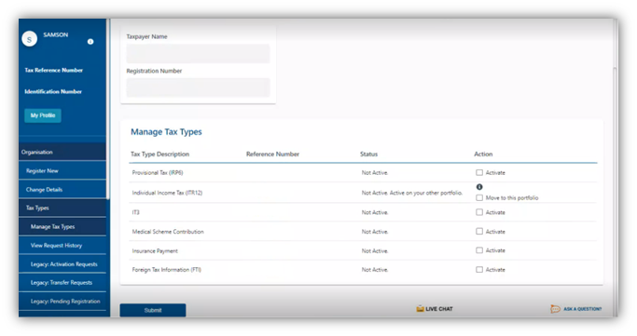Click info icon in Individual Income Tax row

[479, 187]
